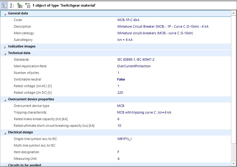Select Rated make-break capacity (Icn) label
This screenshot has width=237, height=167.
[x=41, y=119]
